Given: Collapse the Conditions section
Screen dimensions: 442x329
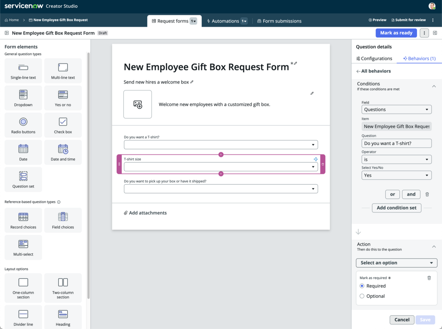Looking at the screenshot, I should (x=434, y=86).
